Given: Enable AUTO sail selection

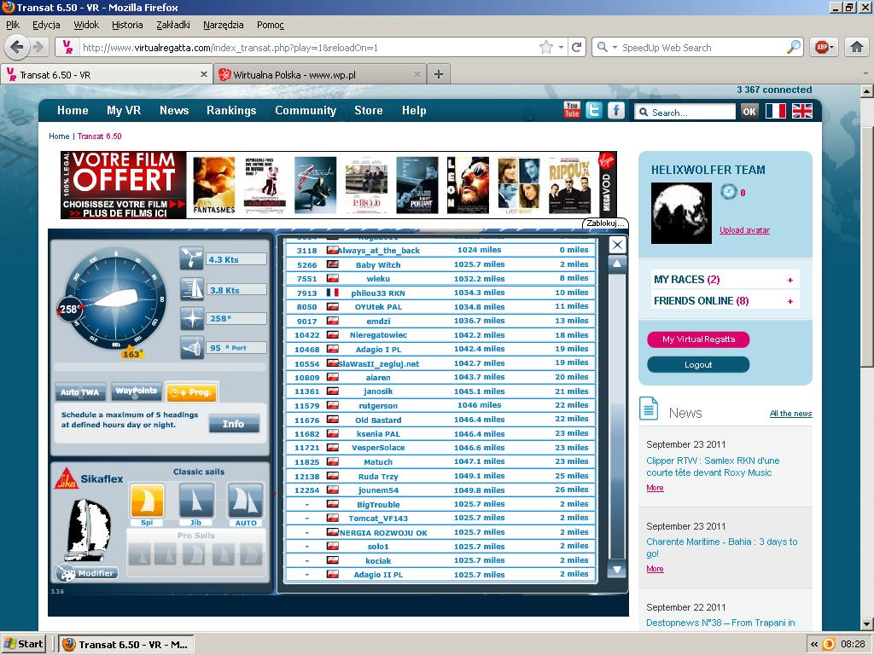Looking at the screenshot, I should (x=245, y=501).
